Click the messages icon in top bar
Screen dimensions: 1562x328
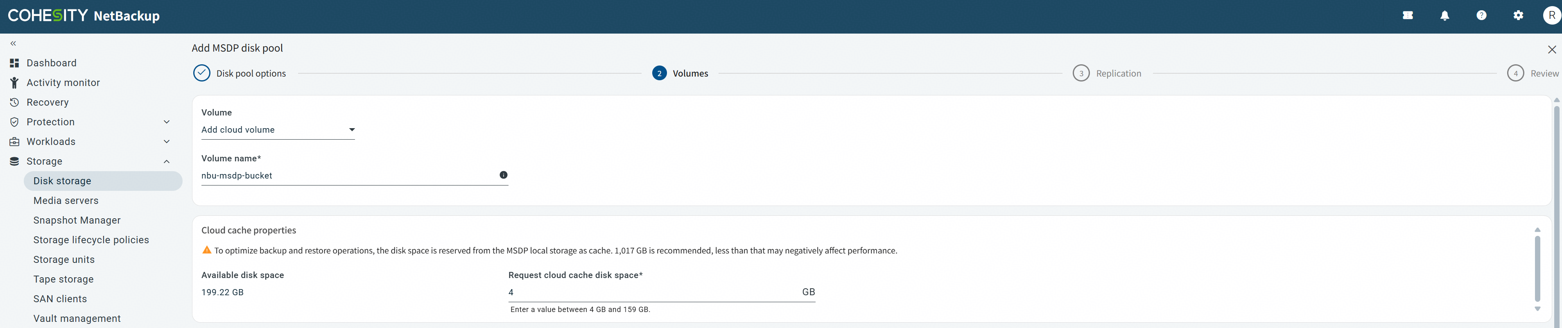(1408, 16)
